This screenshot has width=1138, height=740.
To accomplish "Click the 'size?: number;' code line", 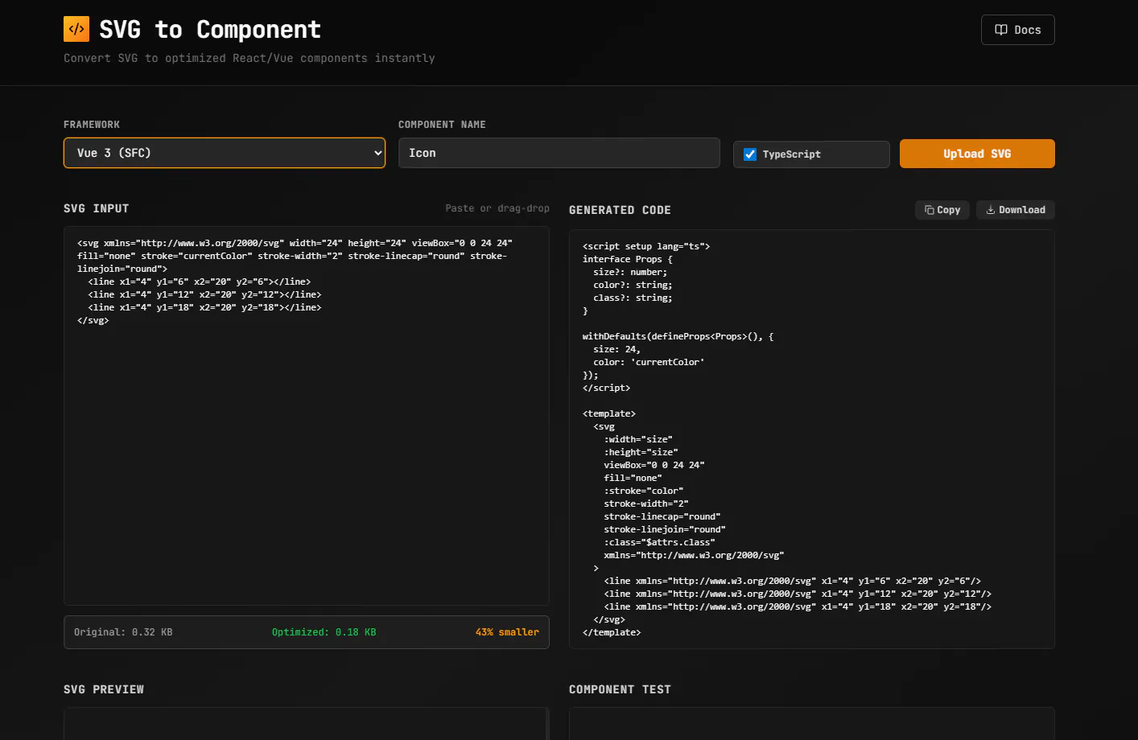I will coord(630,272).
